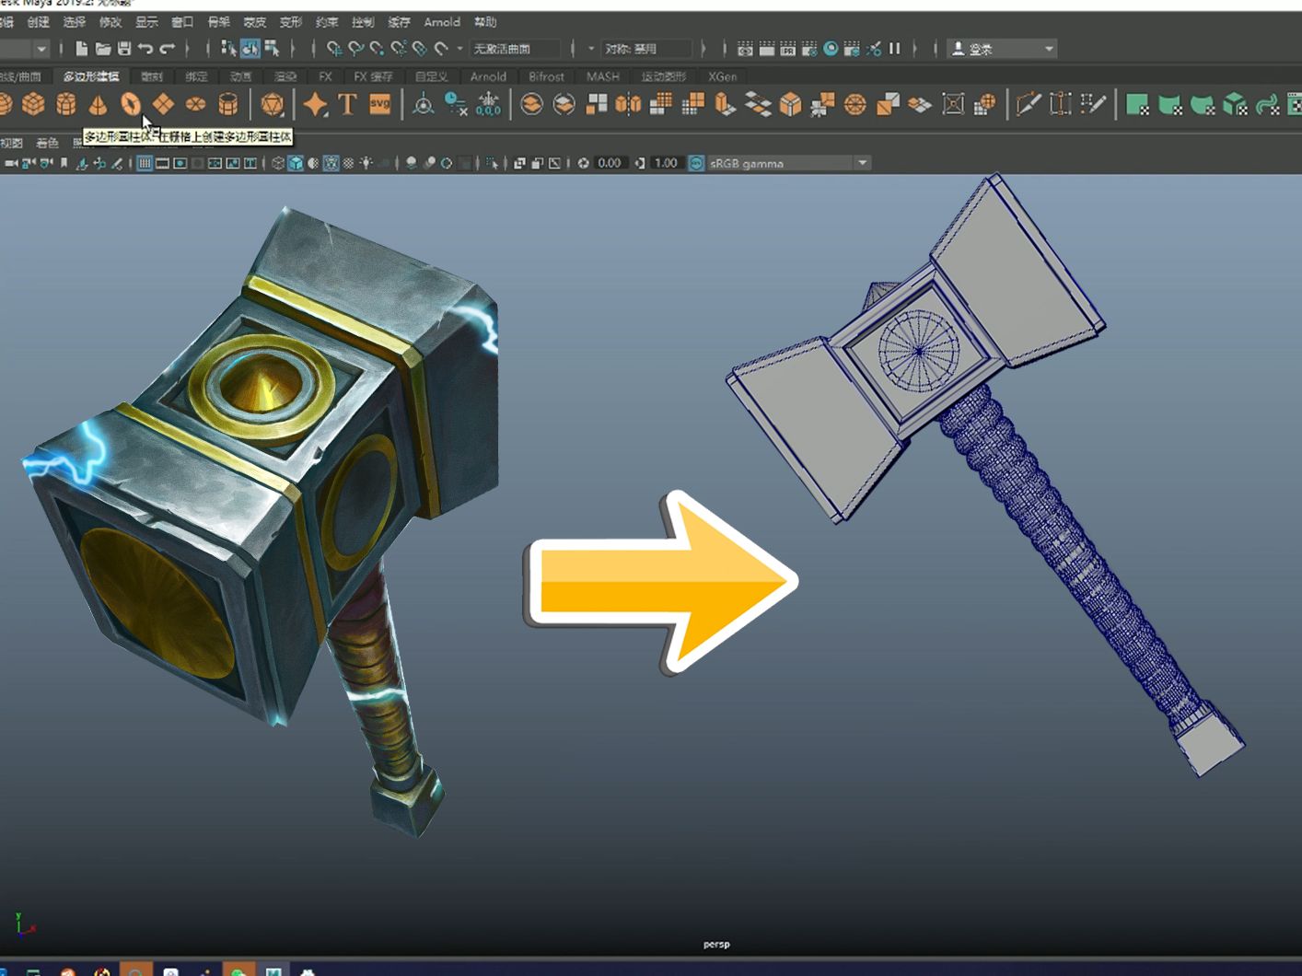Open the account login dropdown
The height and width of the screenshot is (976, 1302).
point(1002,49)
